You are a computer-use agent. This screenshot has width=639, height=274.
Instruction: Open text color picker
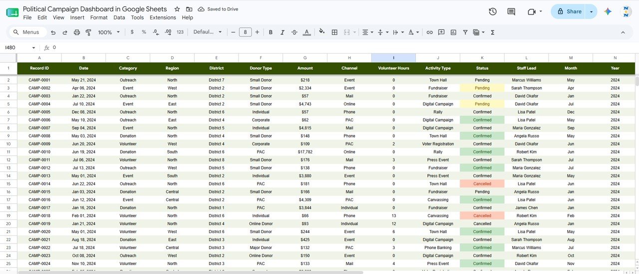tap(307, 32)
